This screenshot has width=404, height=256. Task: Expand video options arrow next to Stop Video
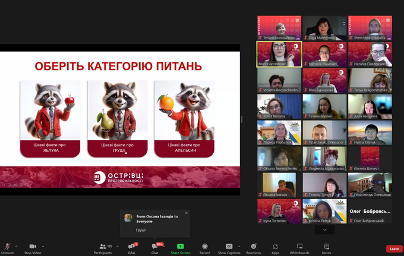click(x=43, y=246)
